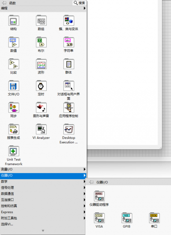171x235 pixels.
Task: Open the Express menu entry
Action: point(43,212)
